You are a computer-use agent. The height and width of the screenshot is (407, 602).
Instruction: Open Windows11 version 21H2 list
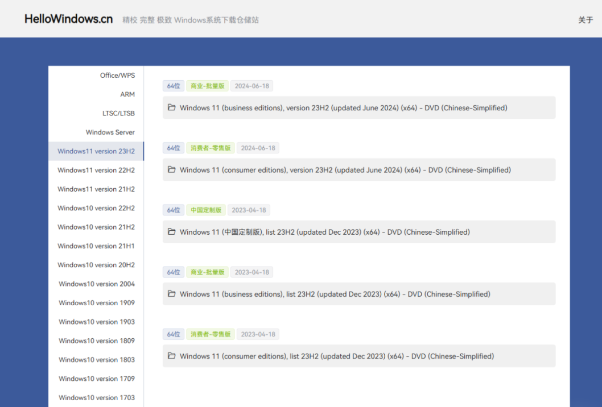pos(96,189)
